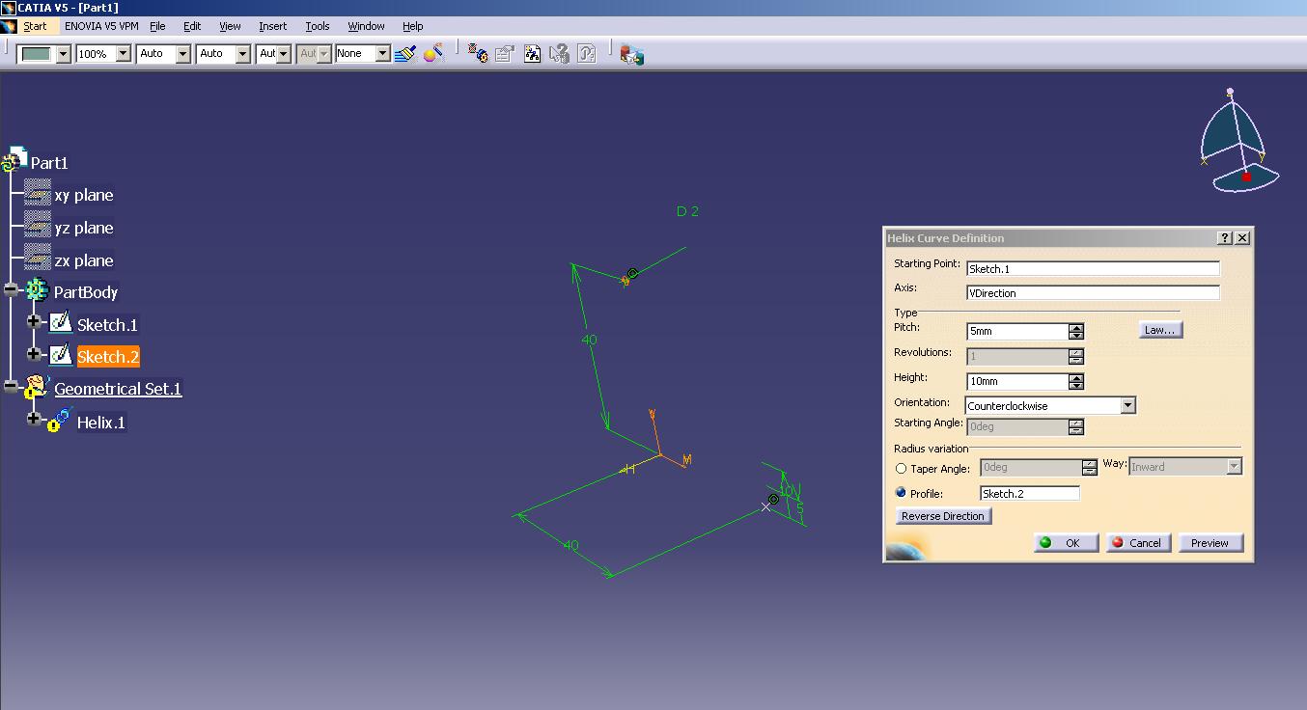Image resolution: width=1307 pixels, height=710 pixels.
Task: Open the File menu
Action: (x=157, y=26)
